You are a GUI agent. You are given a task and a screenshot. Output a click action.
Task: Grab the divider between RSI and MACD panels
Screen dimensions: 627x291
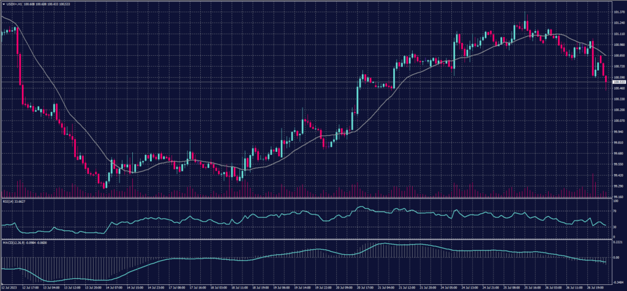point(306,240)
